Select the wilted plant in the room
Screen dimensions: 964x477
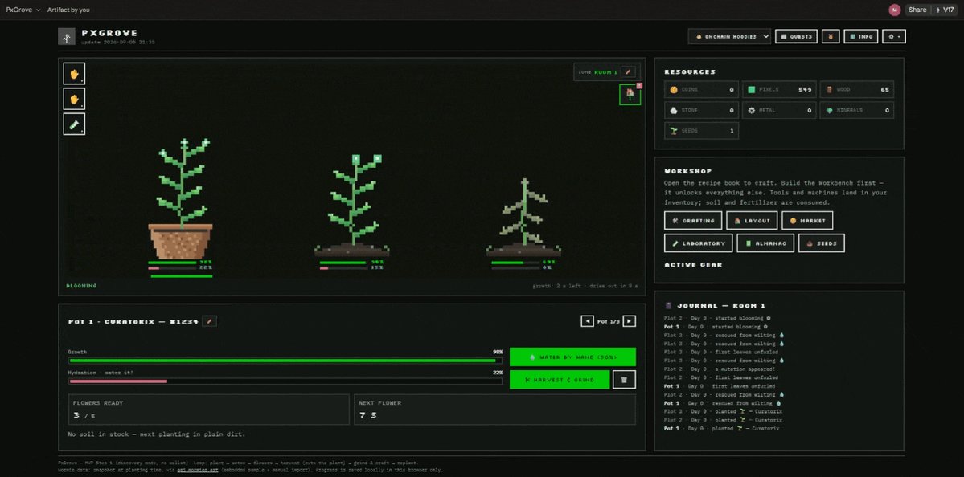(x=523, y=218)
